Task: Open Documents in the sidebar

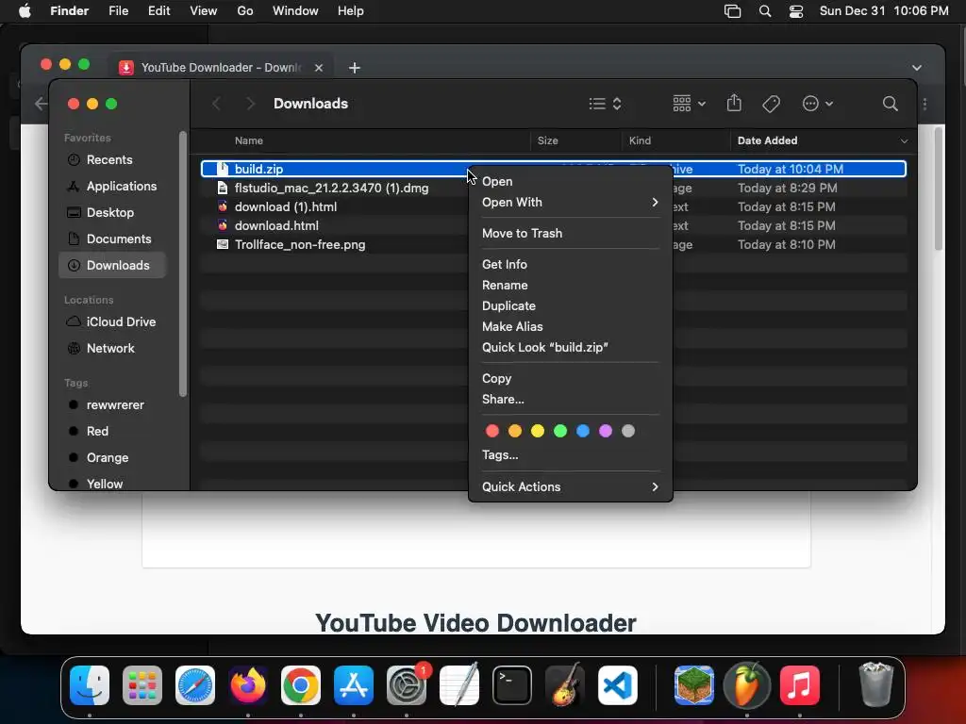Action: point(112,239)
